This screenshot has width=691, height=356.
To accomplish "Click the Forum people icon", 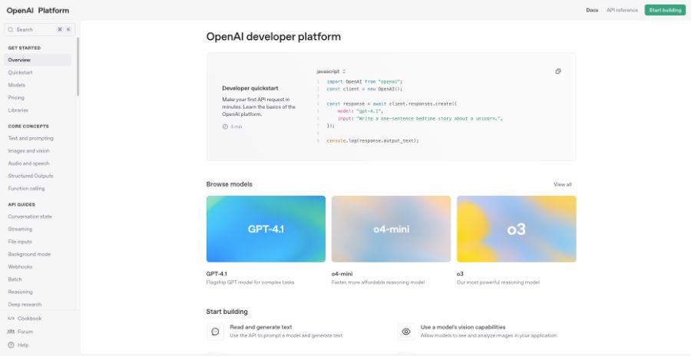I will click(x=11, y=331).
